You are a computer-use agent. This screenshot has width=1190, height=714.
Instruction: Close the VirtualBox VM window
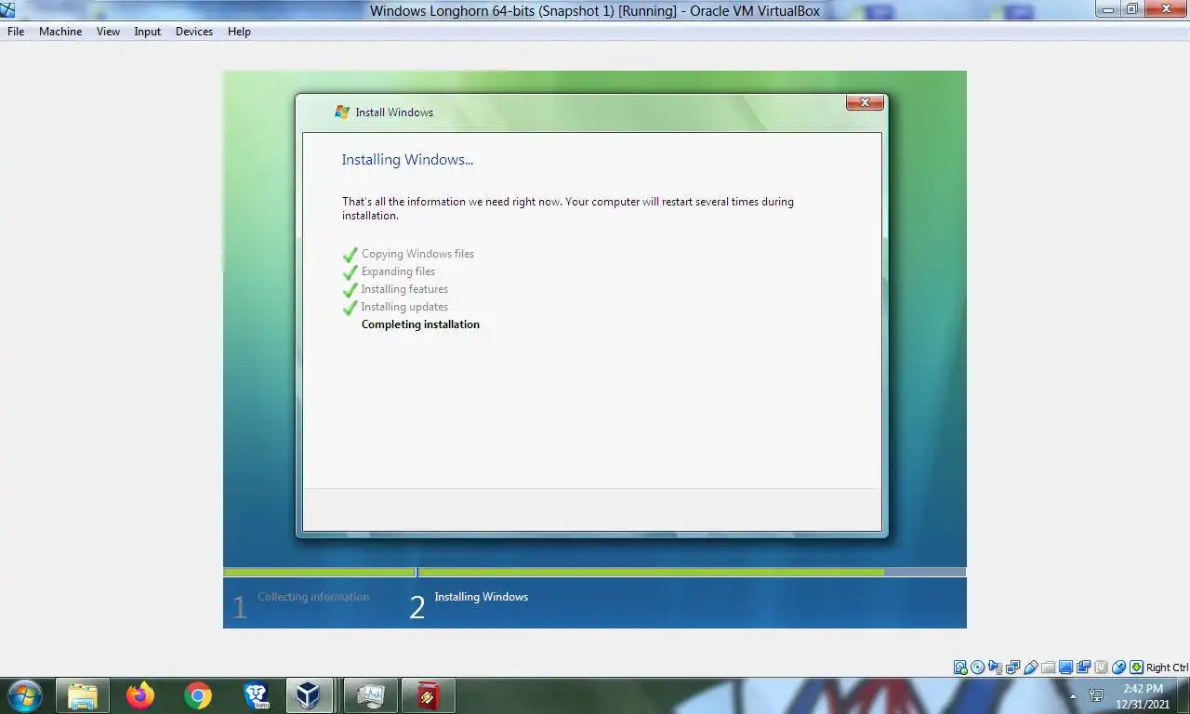(1166, 9)
